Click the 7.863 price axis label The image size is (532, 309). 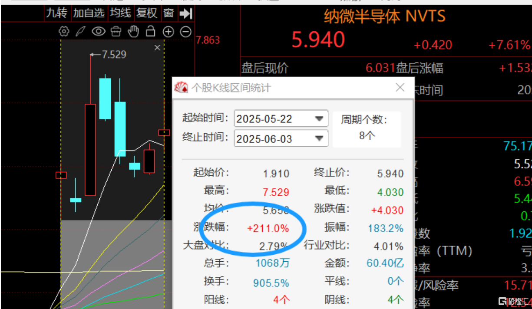208,40
